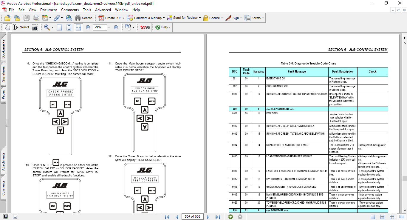Screen dimensions: 407x220
Task: Expand the Comment & Markup dropdown
Action: [x=164, y=18]
